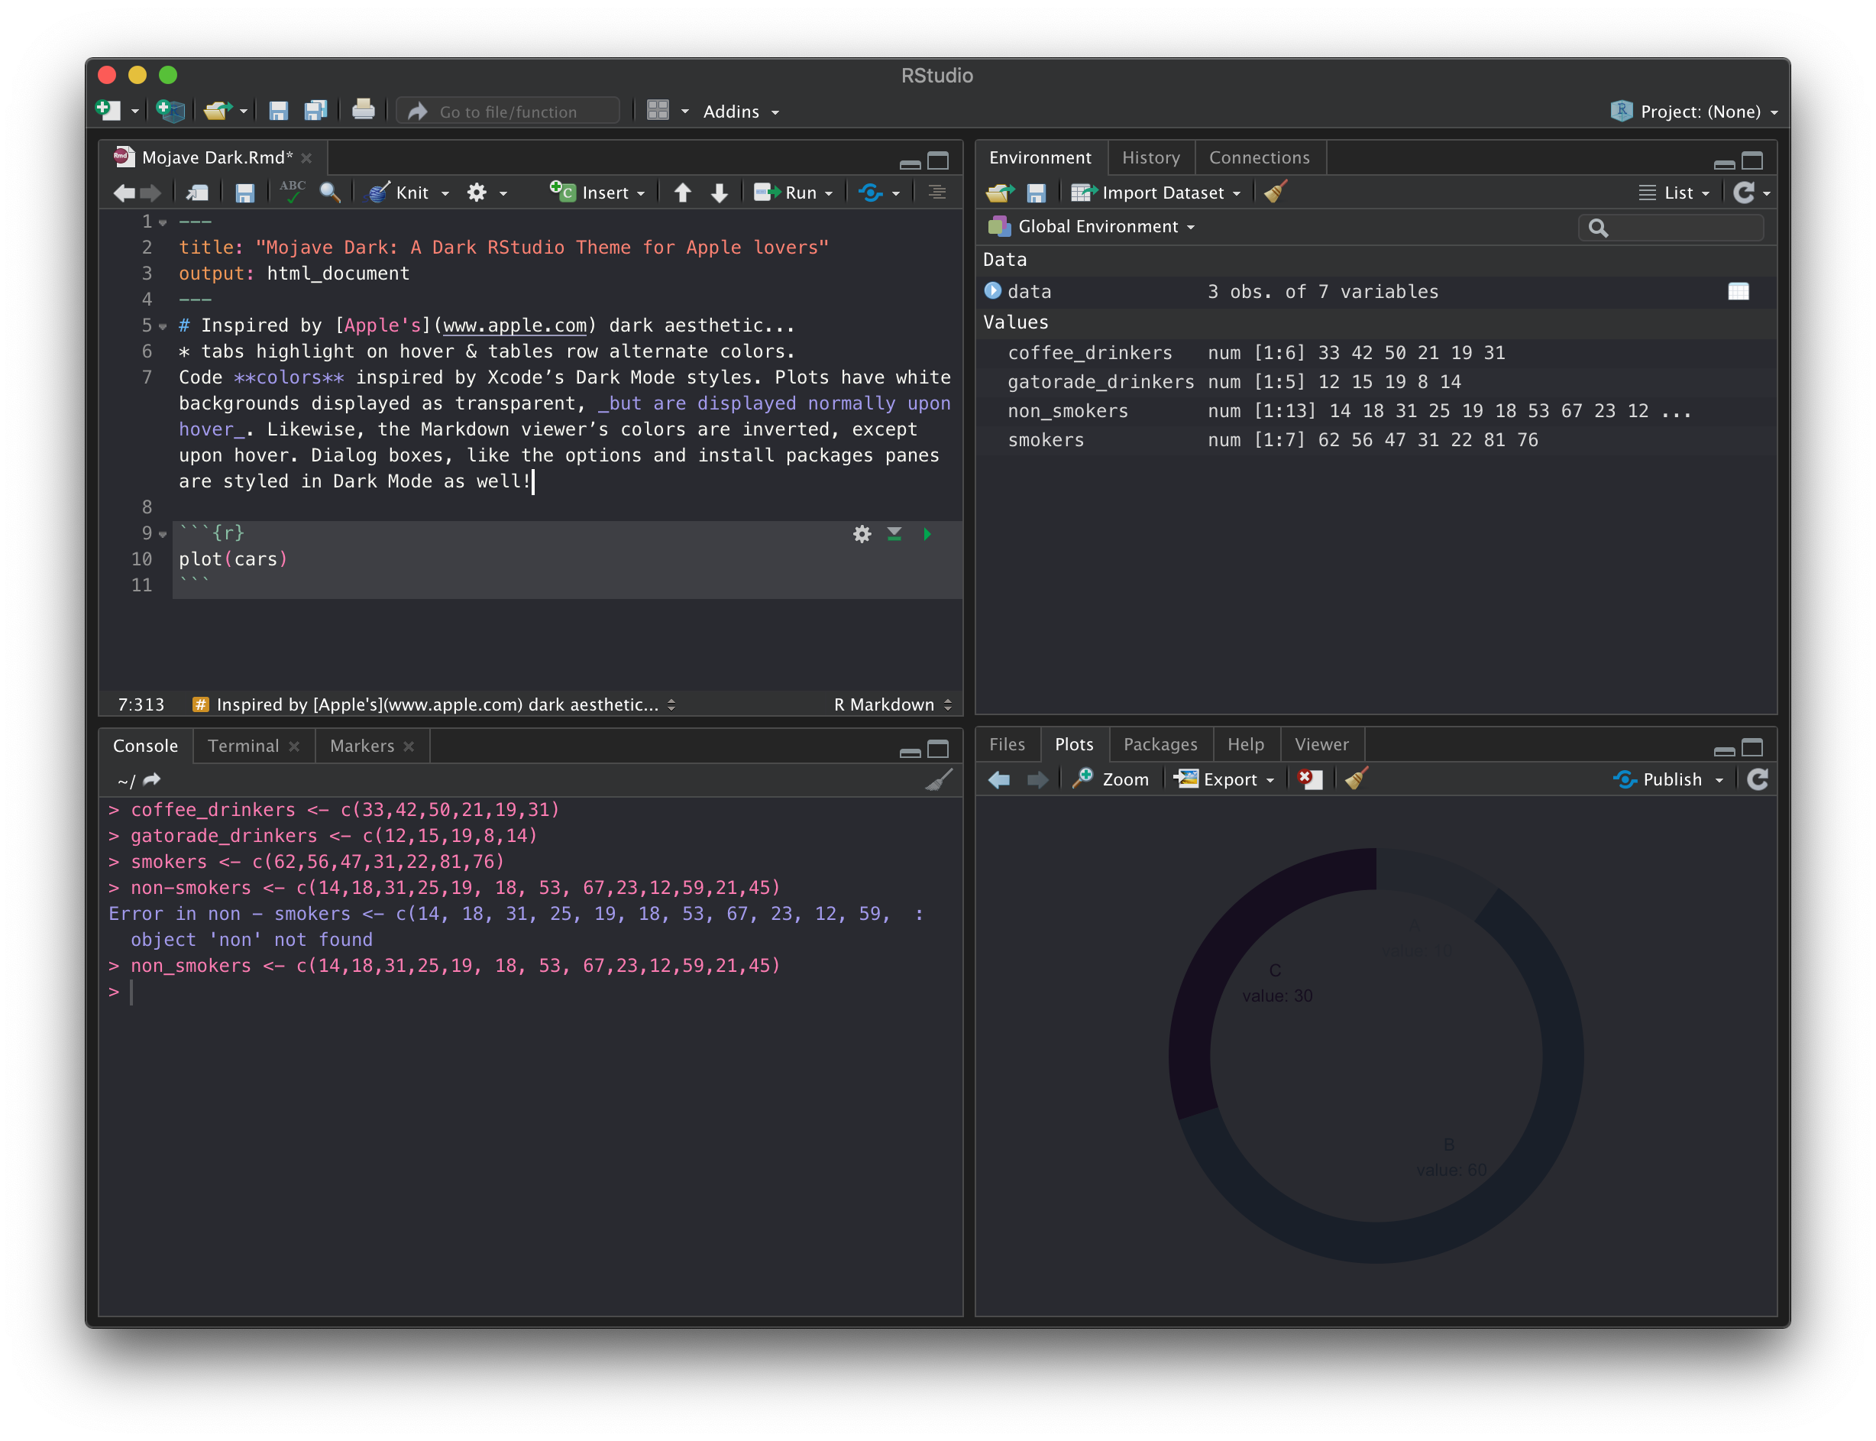Open the section navigator in editor status bar

(x=435, y=705)
